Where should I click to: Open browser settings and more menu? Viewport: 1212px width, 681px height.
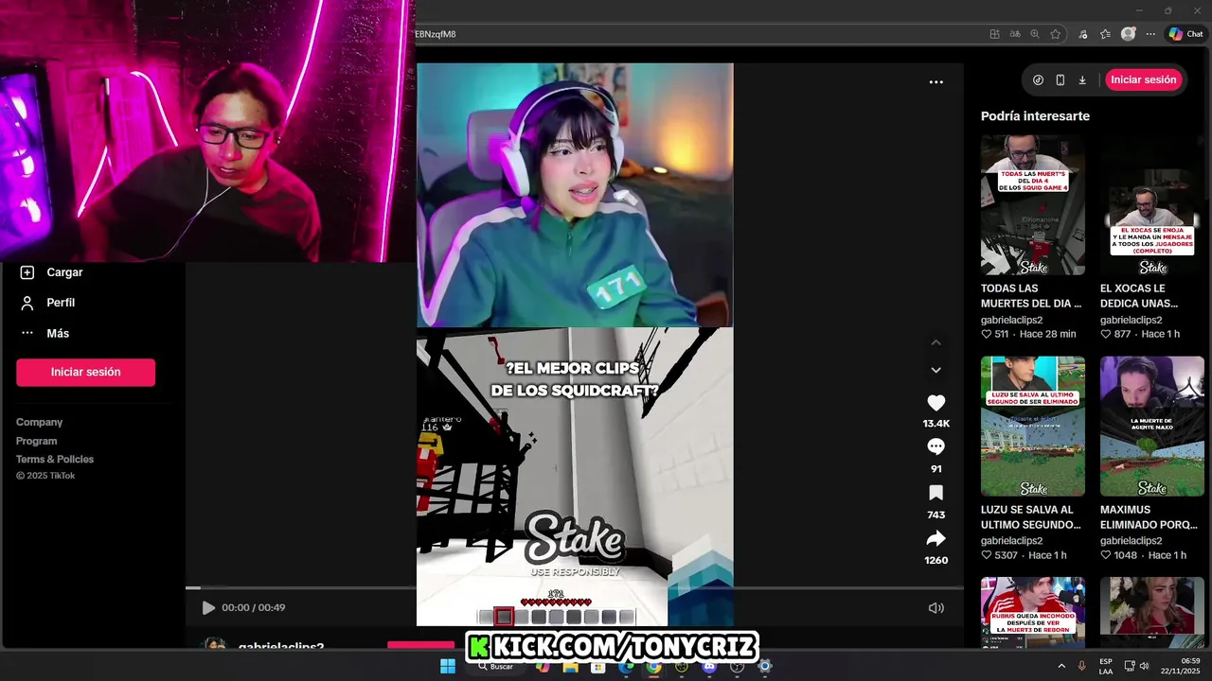point(1150,34)
